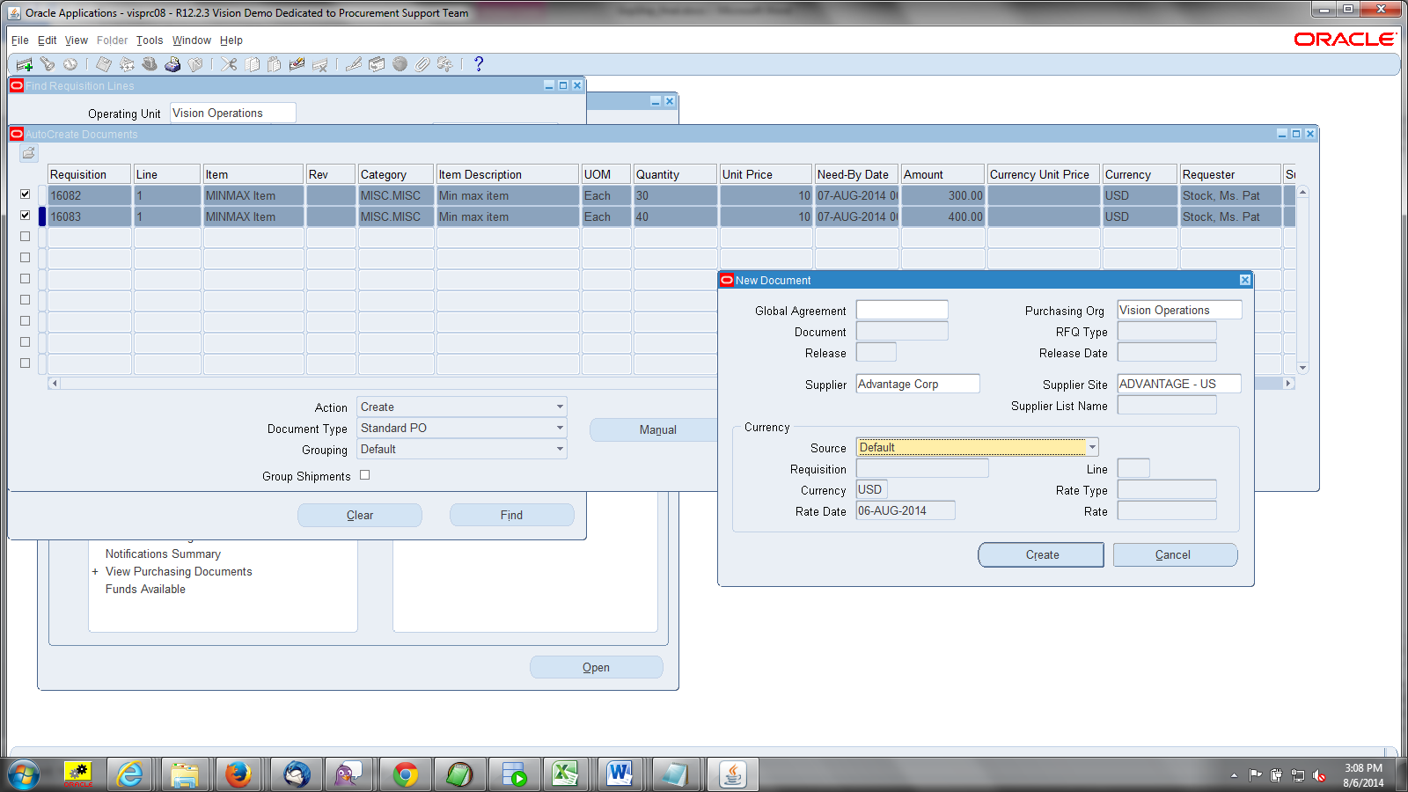This screenshot has width=1408, height=792.
Task: Click the Find button in Find Requisition Lines
Action: tap(511, 515)
